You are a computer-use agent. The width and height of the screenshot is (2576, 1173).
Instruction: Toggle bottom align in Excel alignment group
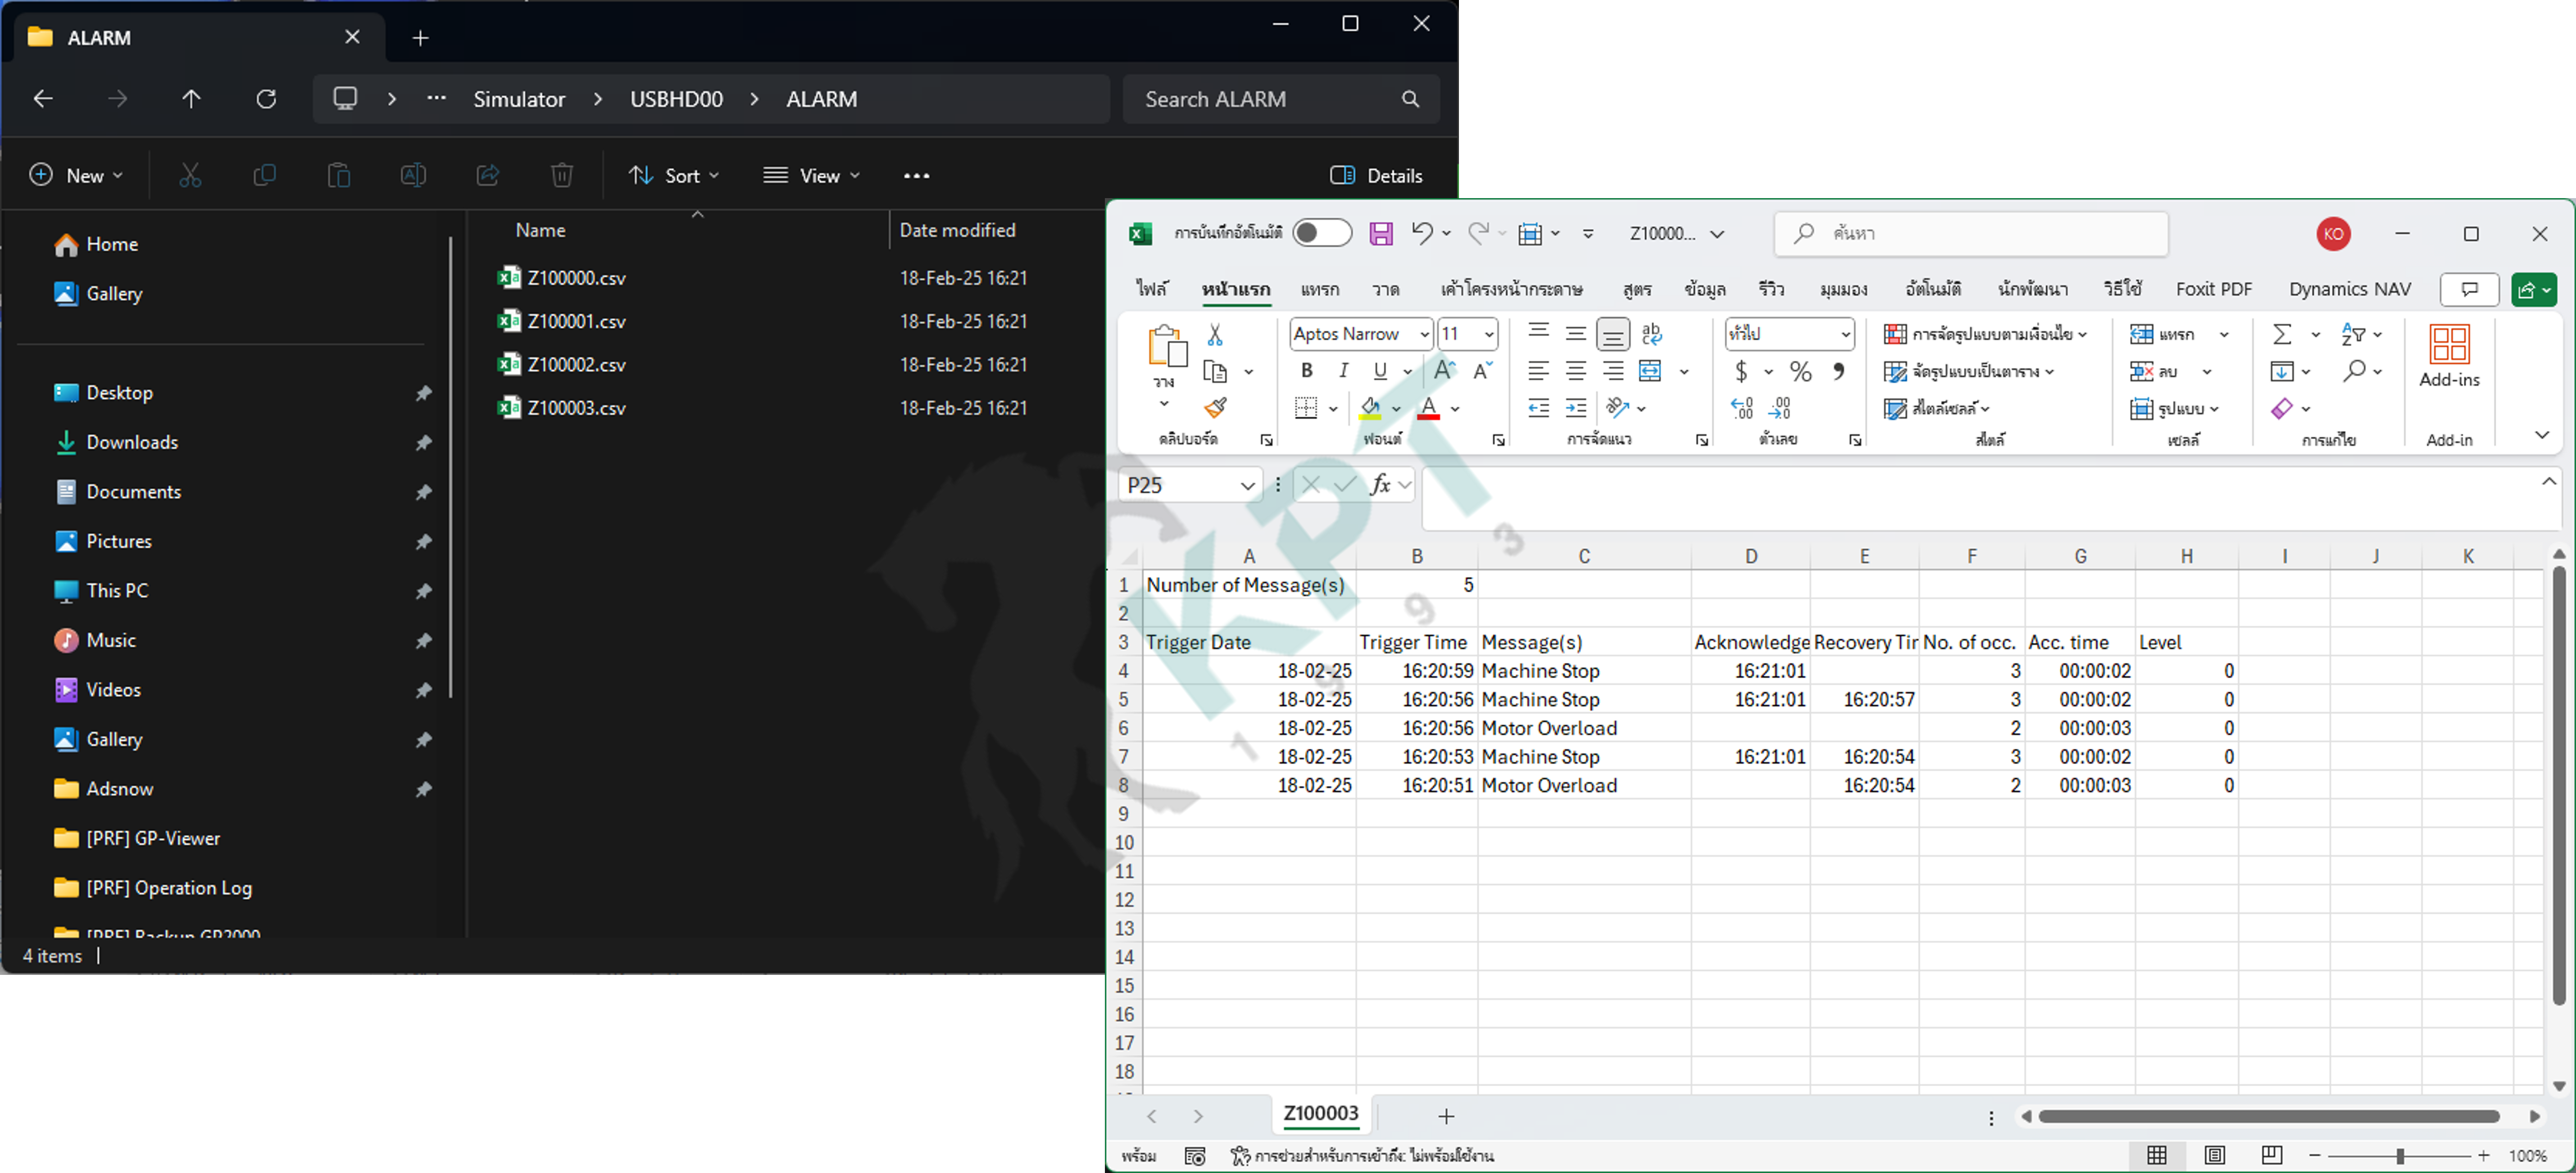pyautogui.click(x=1612, y=334)
